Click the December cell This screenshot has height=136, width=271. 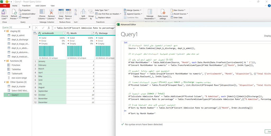pyautogui.click(x=52, y=102)
